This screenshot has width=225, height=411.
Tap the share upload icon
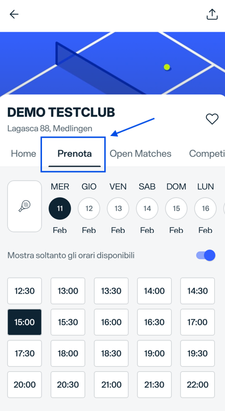click(212, 14)
